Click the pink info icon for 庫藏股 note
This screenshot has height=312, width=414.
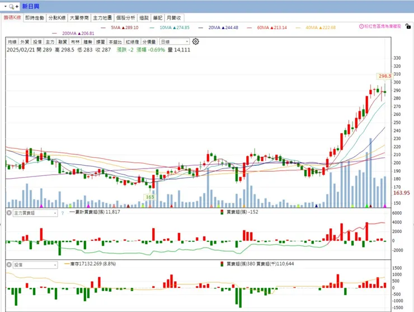click(x=361, y=26)
